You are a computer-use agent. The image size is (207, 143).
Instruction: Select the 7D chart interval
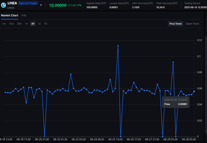coord(46,24)
